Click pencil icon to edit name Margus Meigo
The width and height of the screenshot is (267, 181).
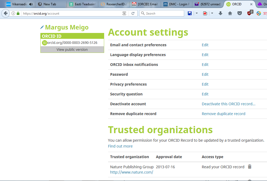tap(42, 27)
